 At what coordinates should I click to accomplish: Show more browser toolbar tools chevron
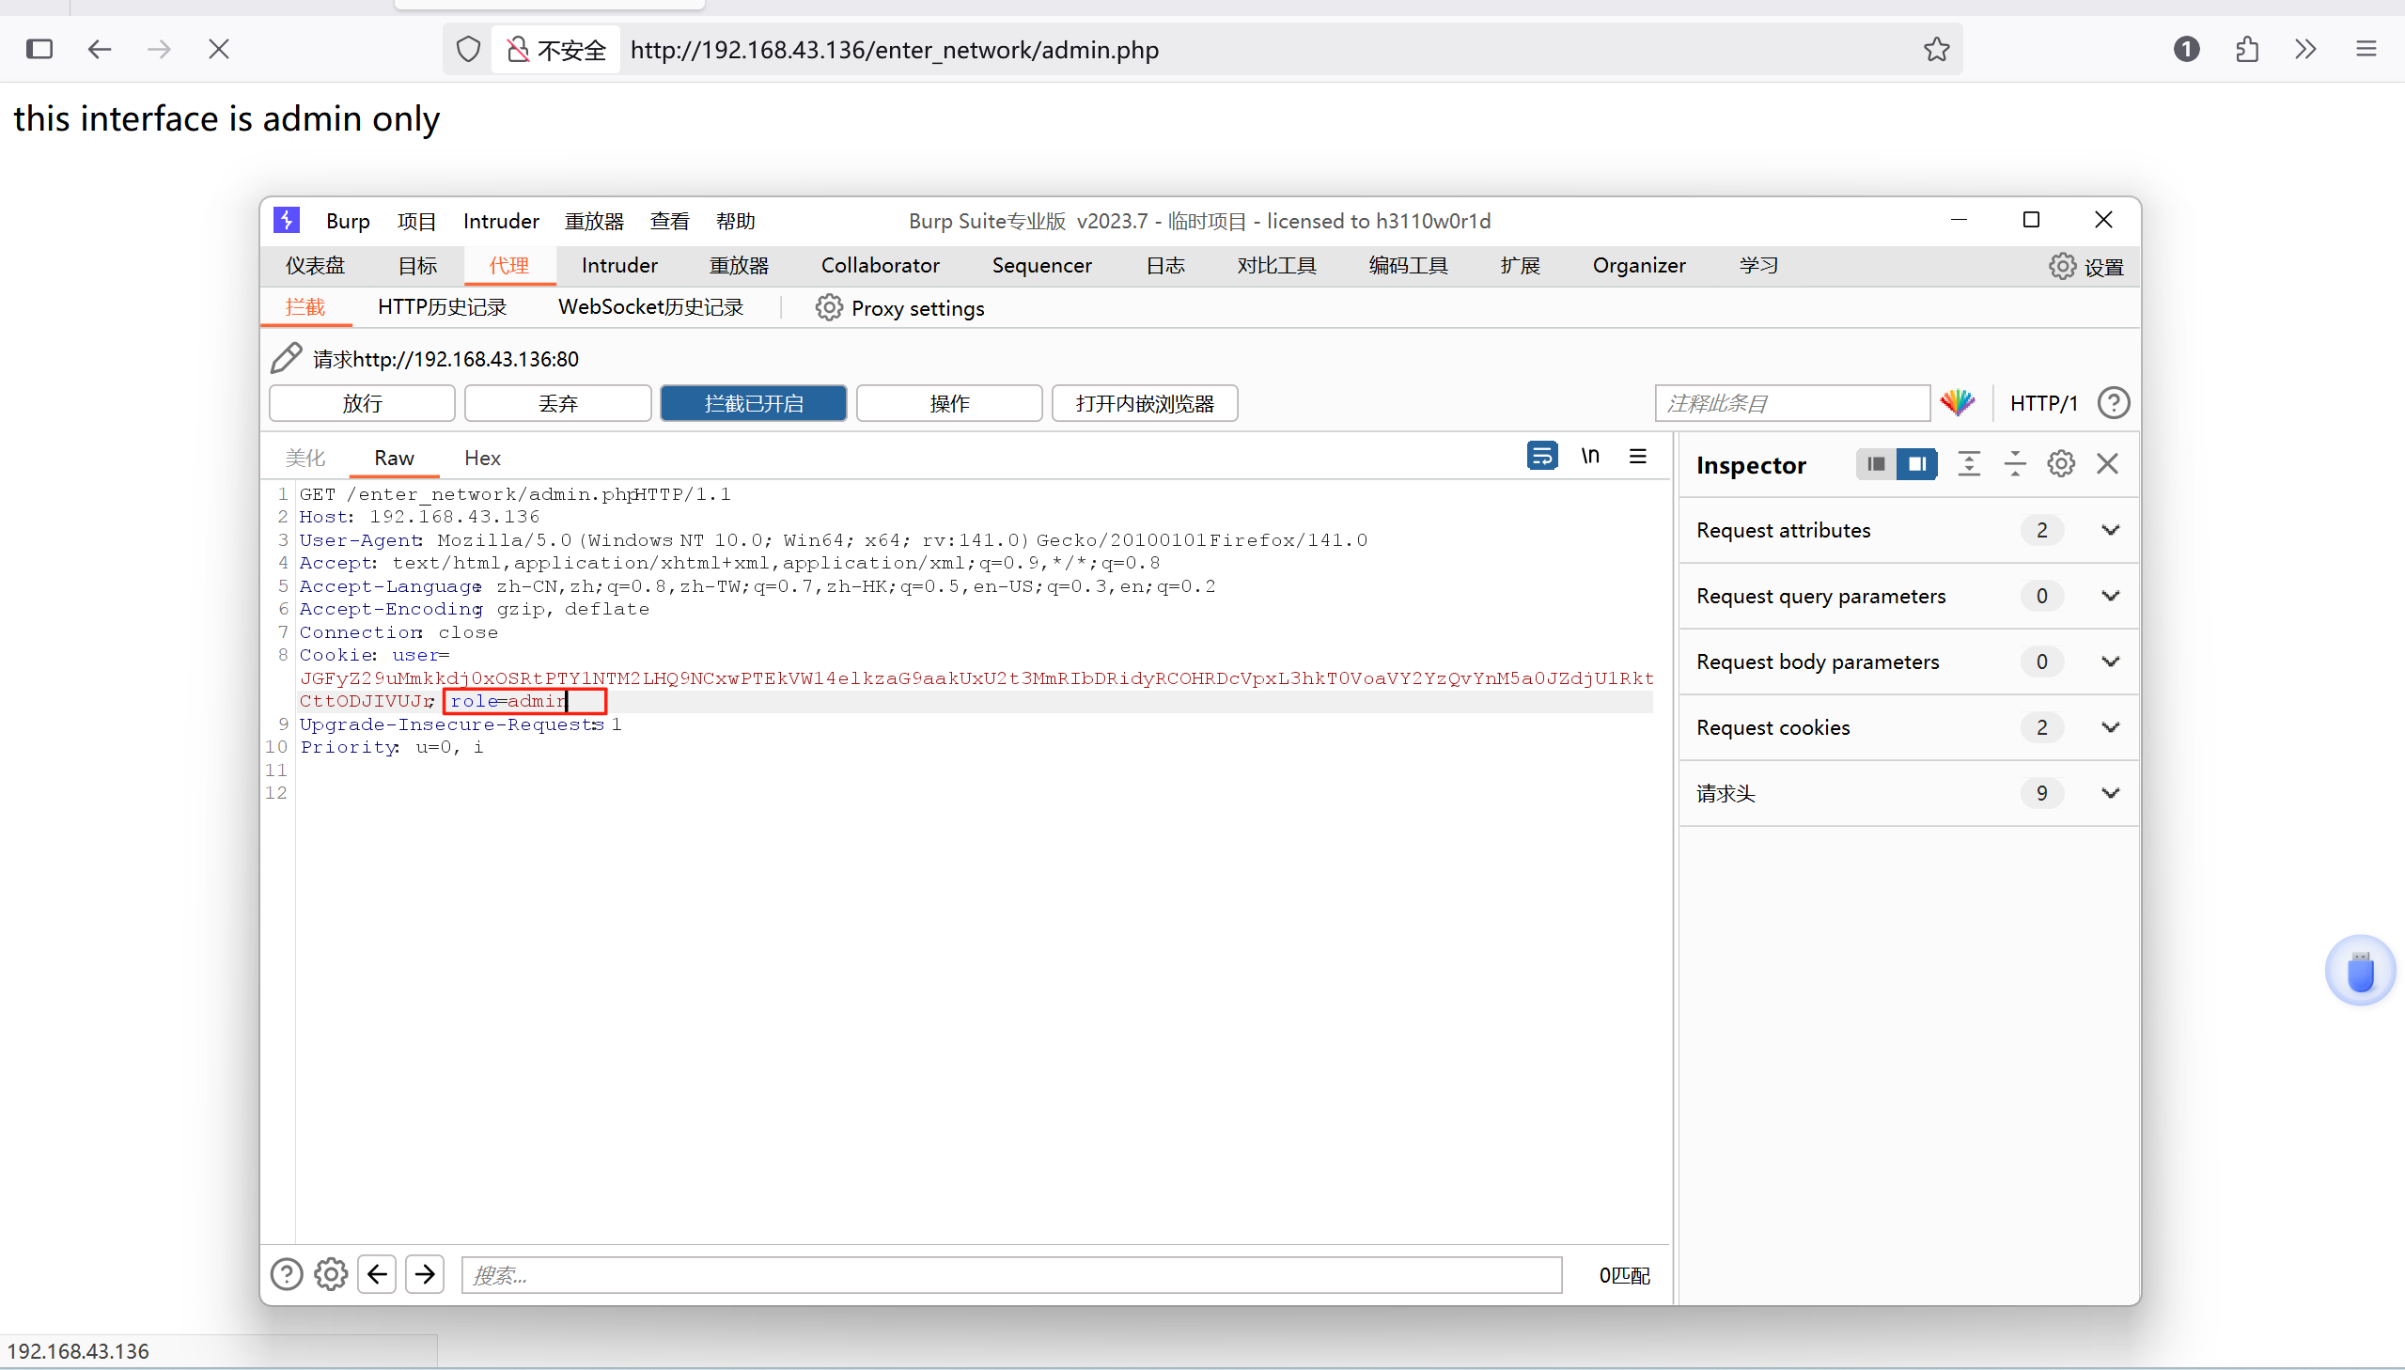[x=2305, y=49]
